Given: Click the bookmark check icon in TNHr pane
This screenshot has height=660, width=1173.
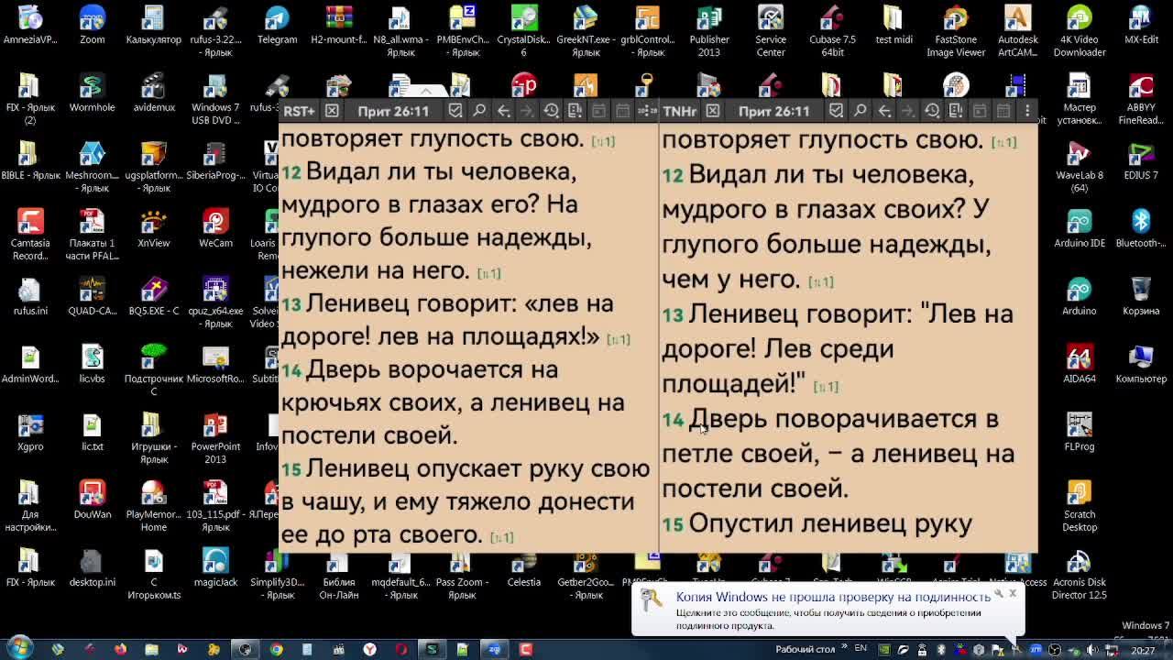Looking at the screenshot, I should click(x=837, y=111).
